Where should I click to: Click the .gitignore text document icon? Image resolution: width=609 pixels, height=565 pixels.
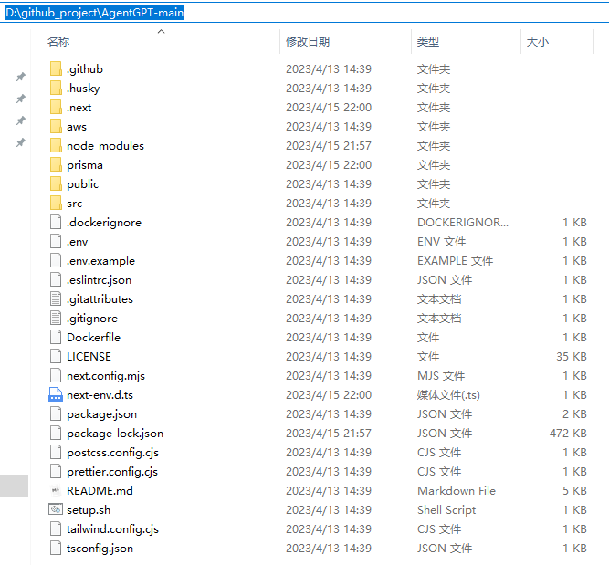[56, 318]
